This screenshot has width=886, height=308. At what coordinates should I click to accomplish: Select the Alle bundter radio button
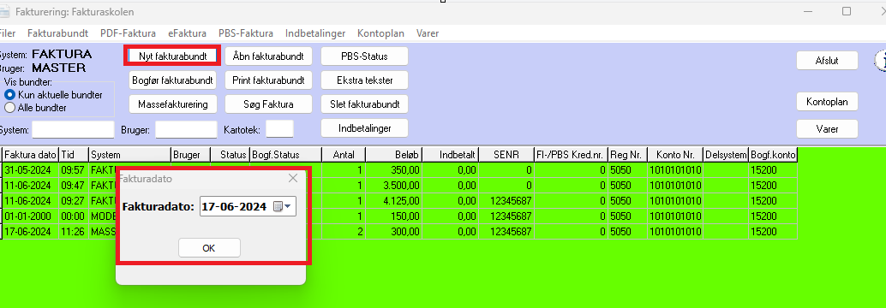pos(9,107)
